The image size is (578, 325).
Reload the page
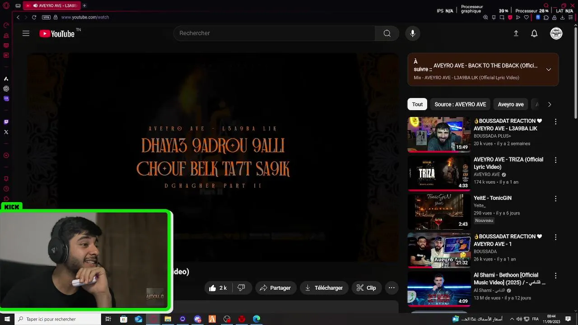[34, 17]
